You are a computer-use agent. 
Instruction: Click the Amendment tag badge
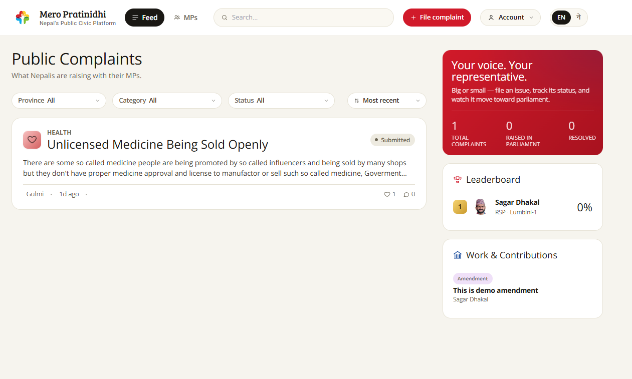[x=473, y=279]
